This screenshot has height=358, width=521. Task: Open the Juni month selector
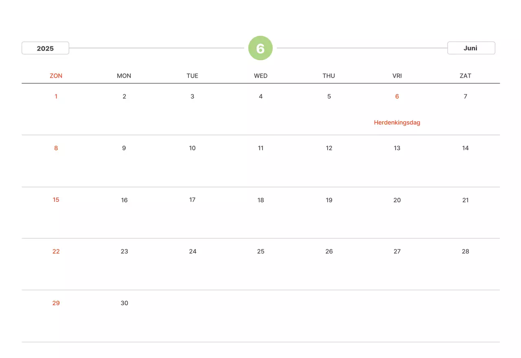[x=471, y=48]
